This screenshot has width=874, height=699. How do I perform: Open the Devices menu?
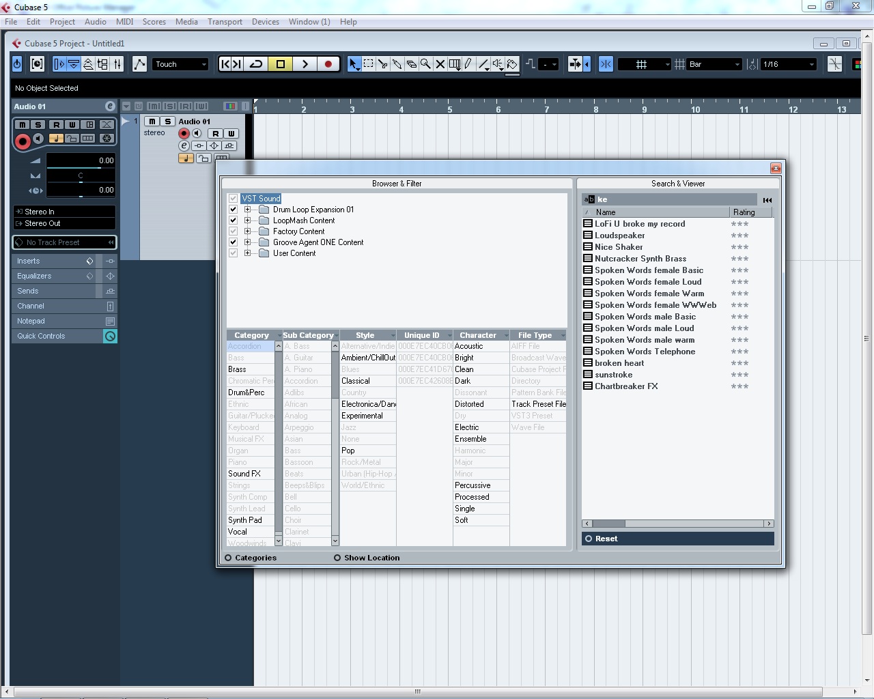(x=265, y=22)
